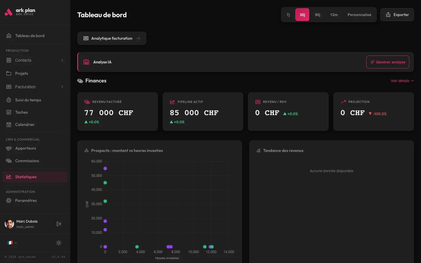This screenshot has height=263, width=421.
Task: Click Marc Dubois profile picture
Action: pos(9,224)
